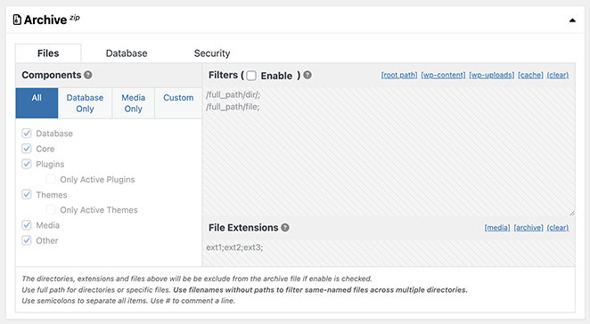Grab the Filters textarea resize handle
Screen dimensions: 590x324
click(572, 213)
